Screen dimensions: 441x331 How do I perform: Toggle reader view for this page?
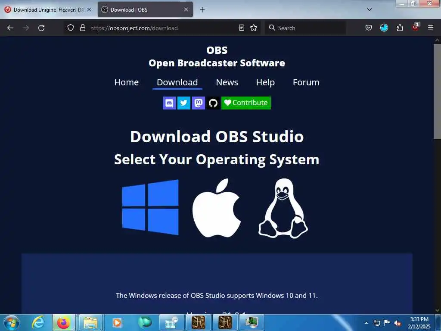(x=241, y=28)
